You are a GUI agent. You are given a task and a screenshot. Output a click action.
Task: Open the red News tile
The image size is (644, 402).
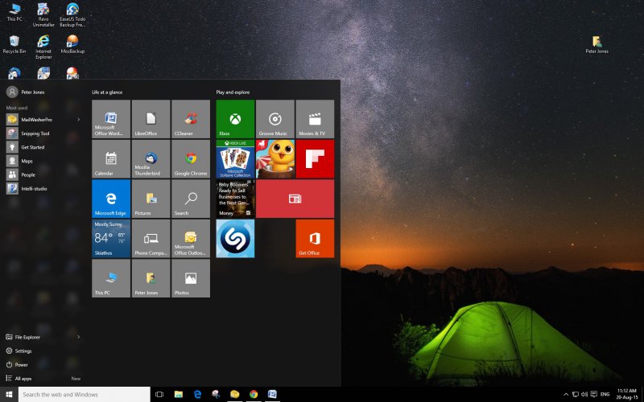pyautogui.click(x=295, y=199)
